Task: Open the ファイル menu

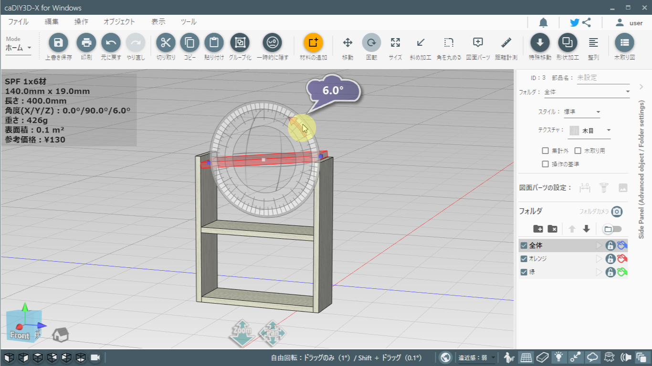Action: coord(18,22)
